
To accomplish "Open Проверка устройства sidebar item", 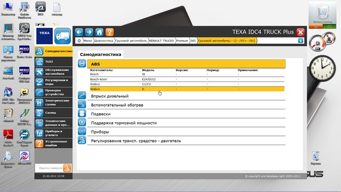I will tap(53, 92).
